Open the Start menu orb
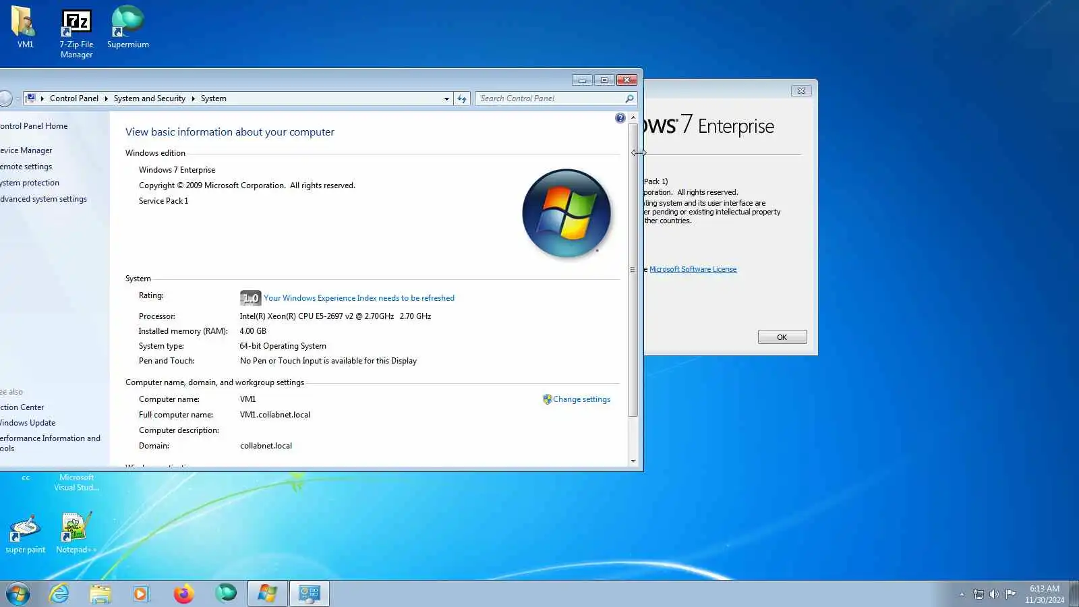 click(18, 594)
